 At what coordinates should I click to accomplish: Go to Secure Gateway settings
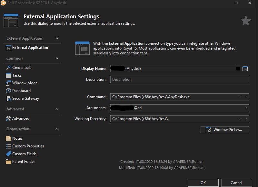point(25,98)
